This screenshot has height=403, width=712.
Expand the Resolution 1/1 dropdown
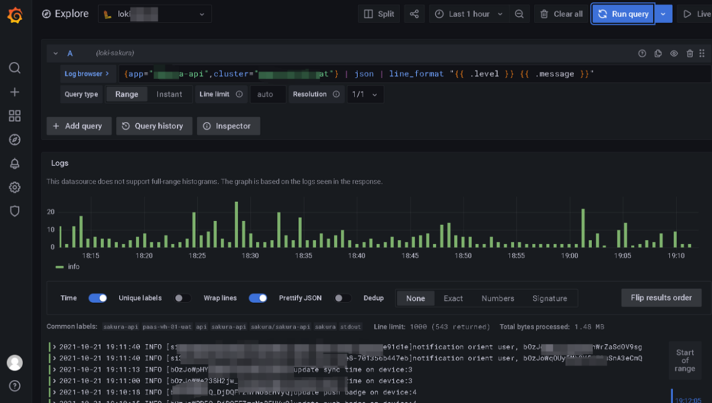(x=365, y=94)
